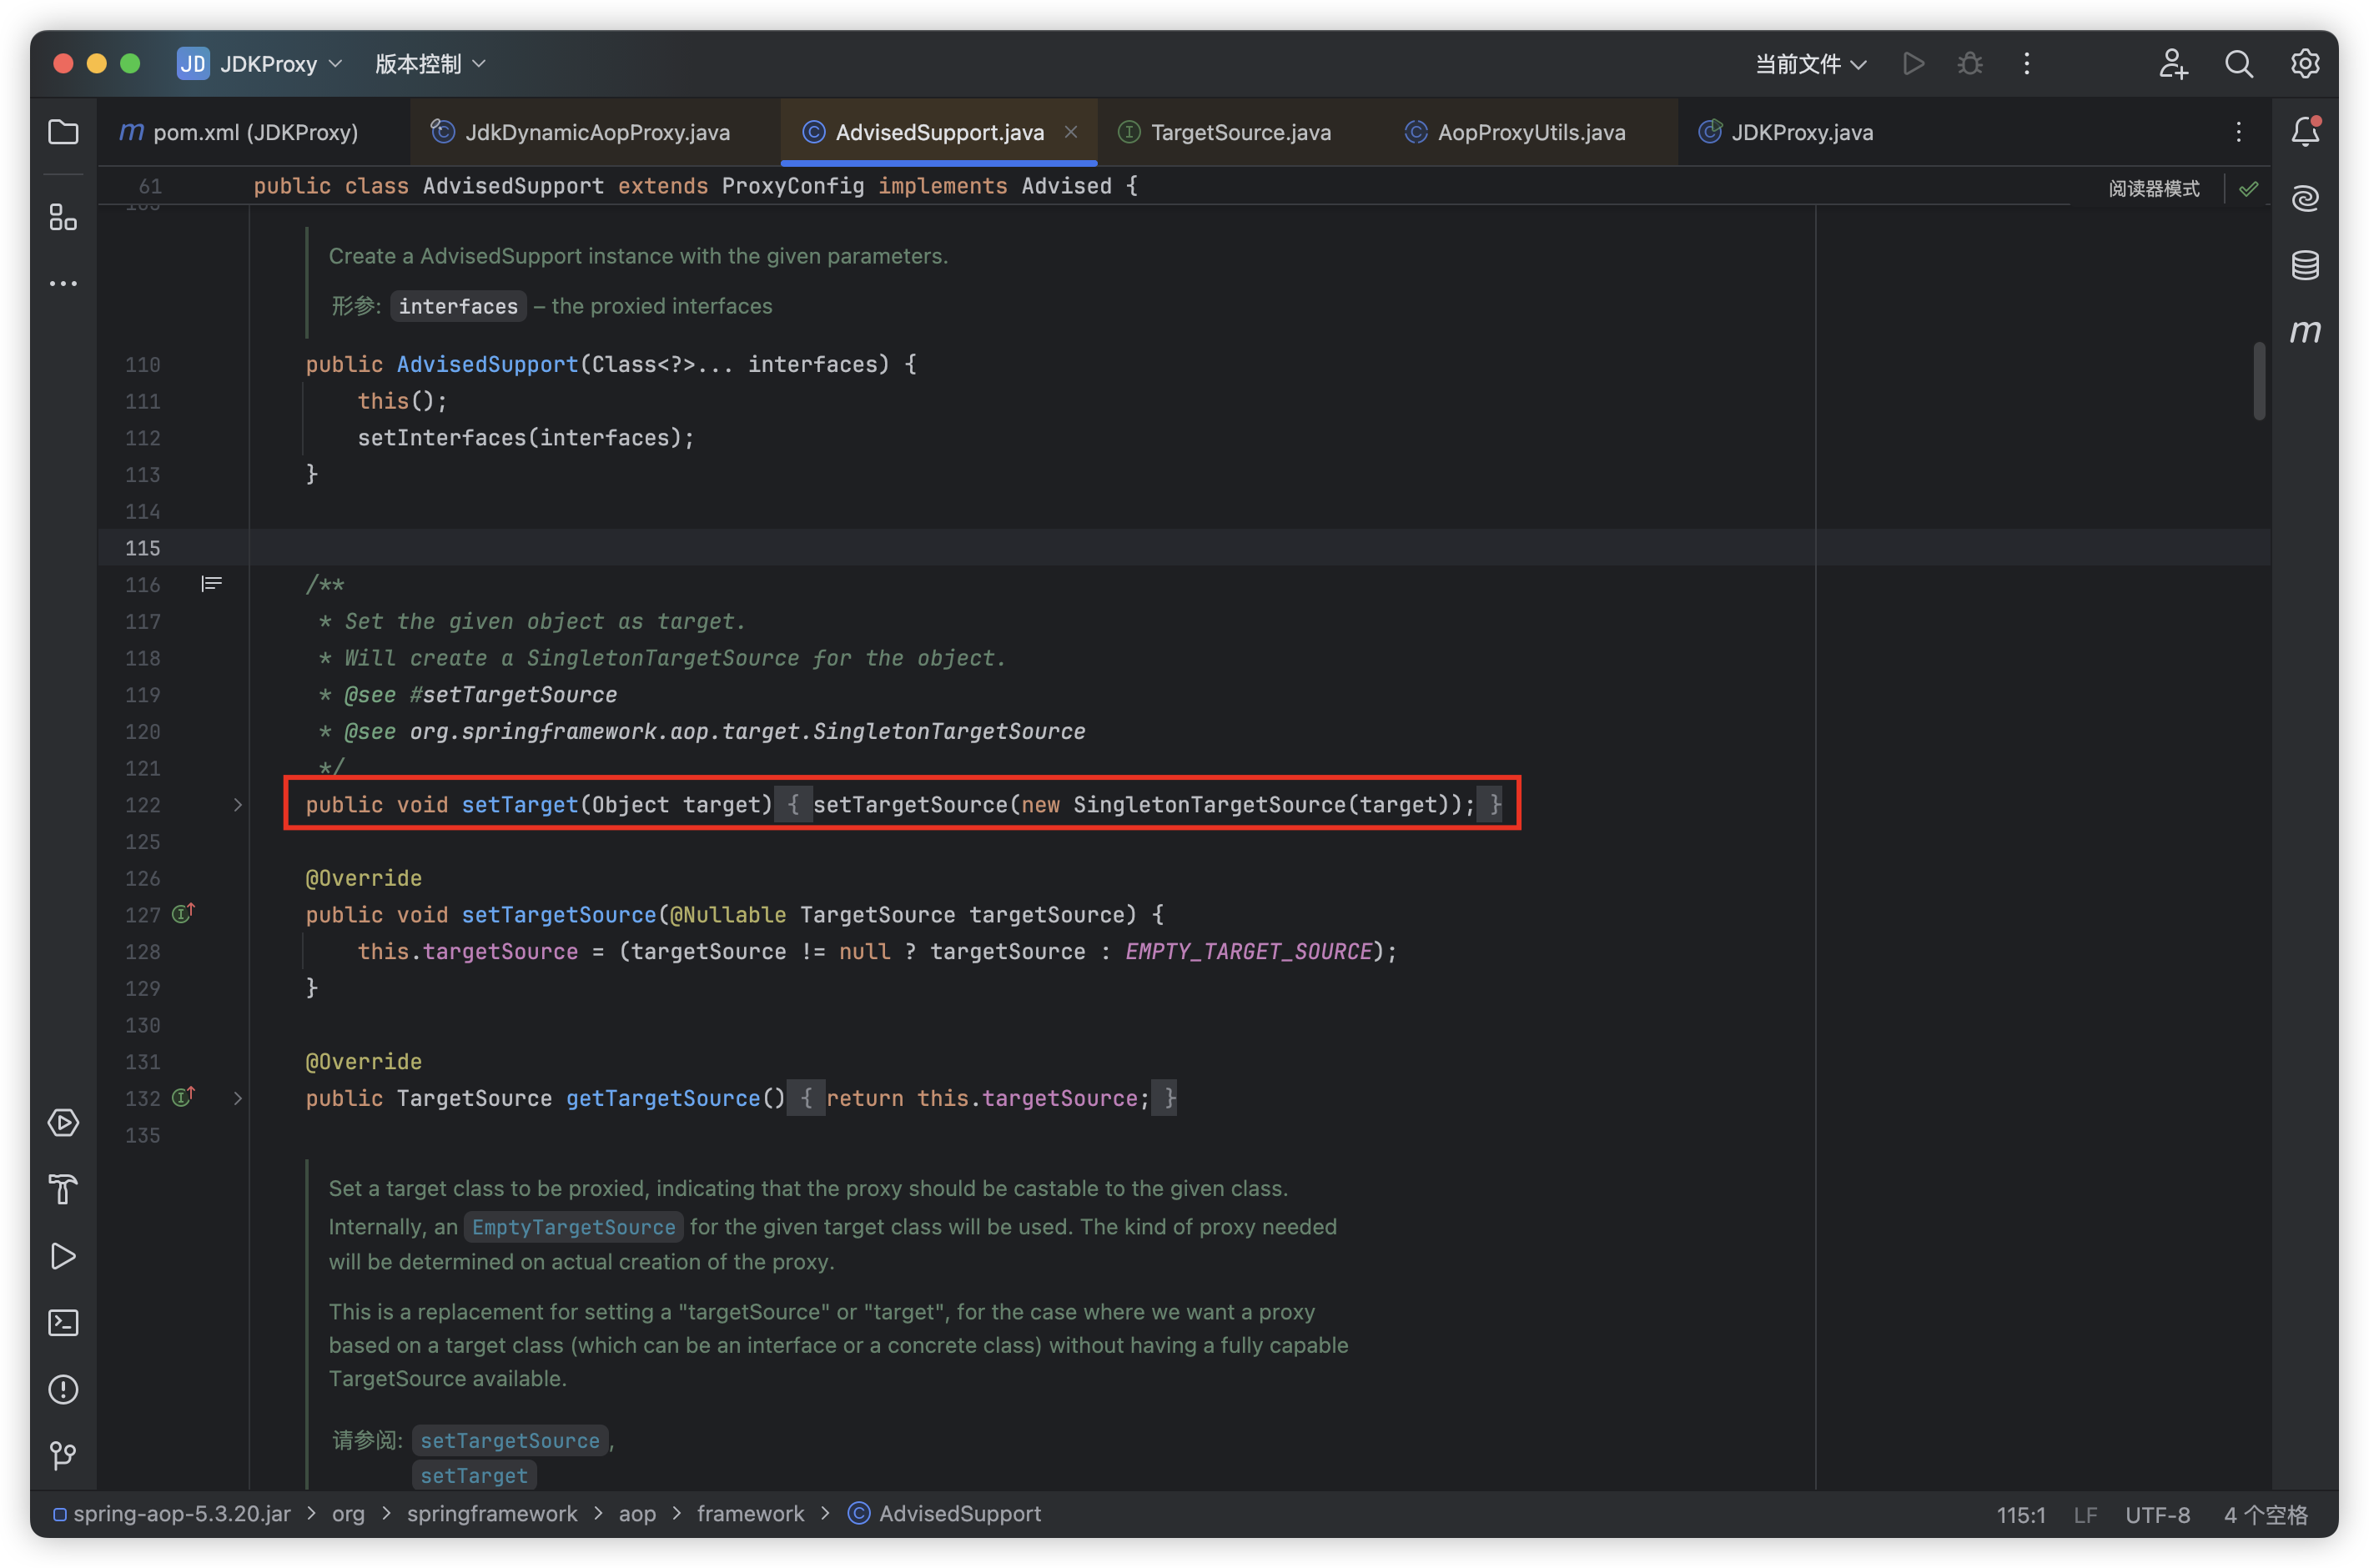Switch to the JDKProxy.java tab
This screenshot has width=2369, height=1568.
coord(1786,132)
